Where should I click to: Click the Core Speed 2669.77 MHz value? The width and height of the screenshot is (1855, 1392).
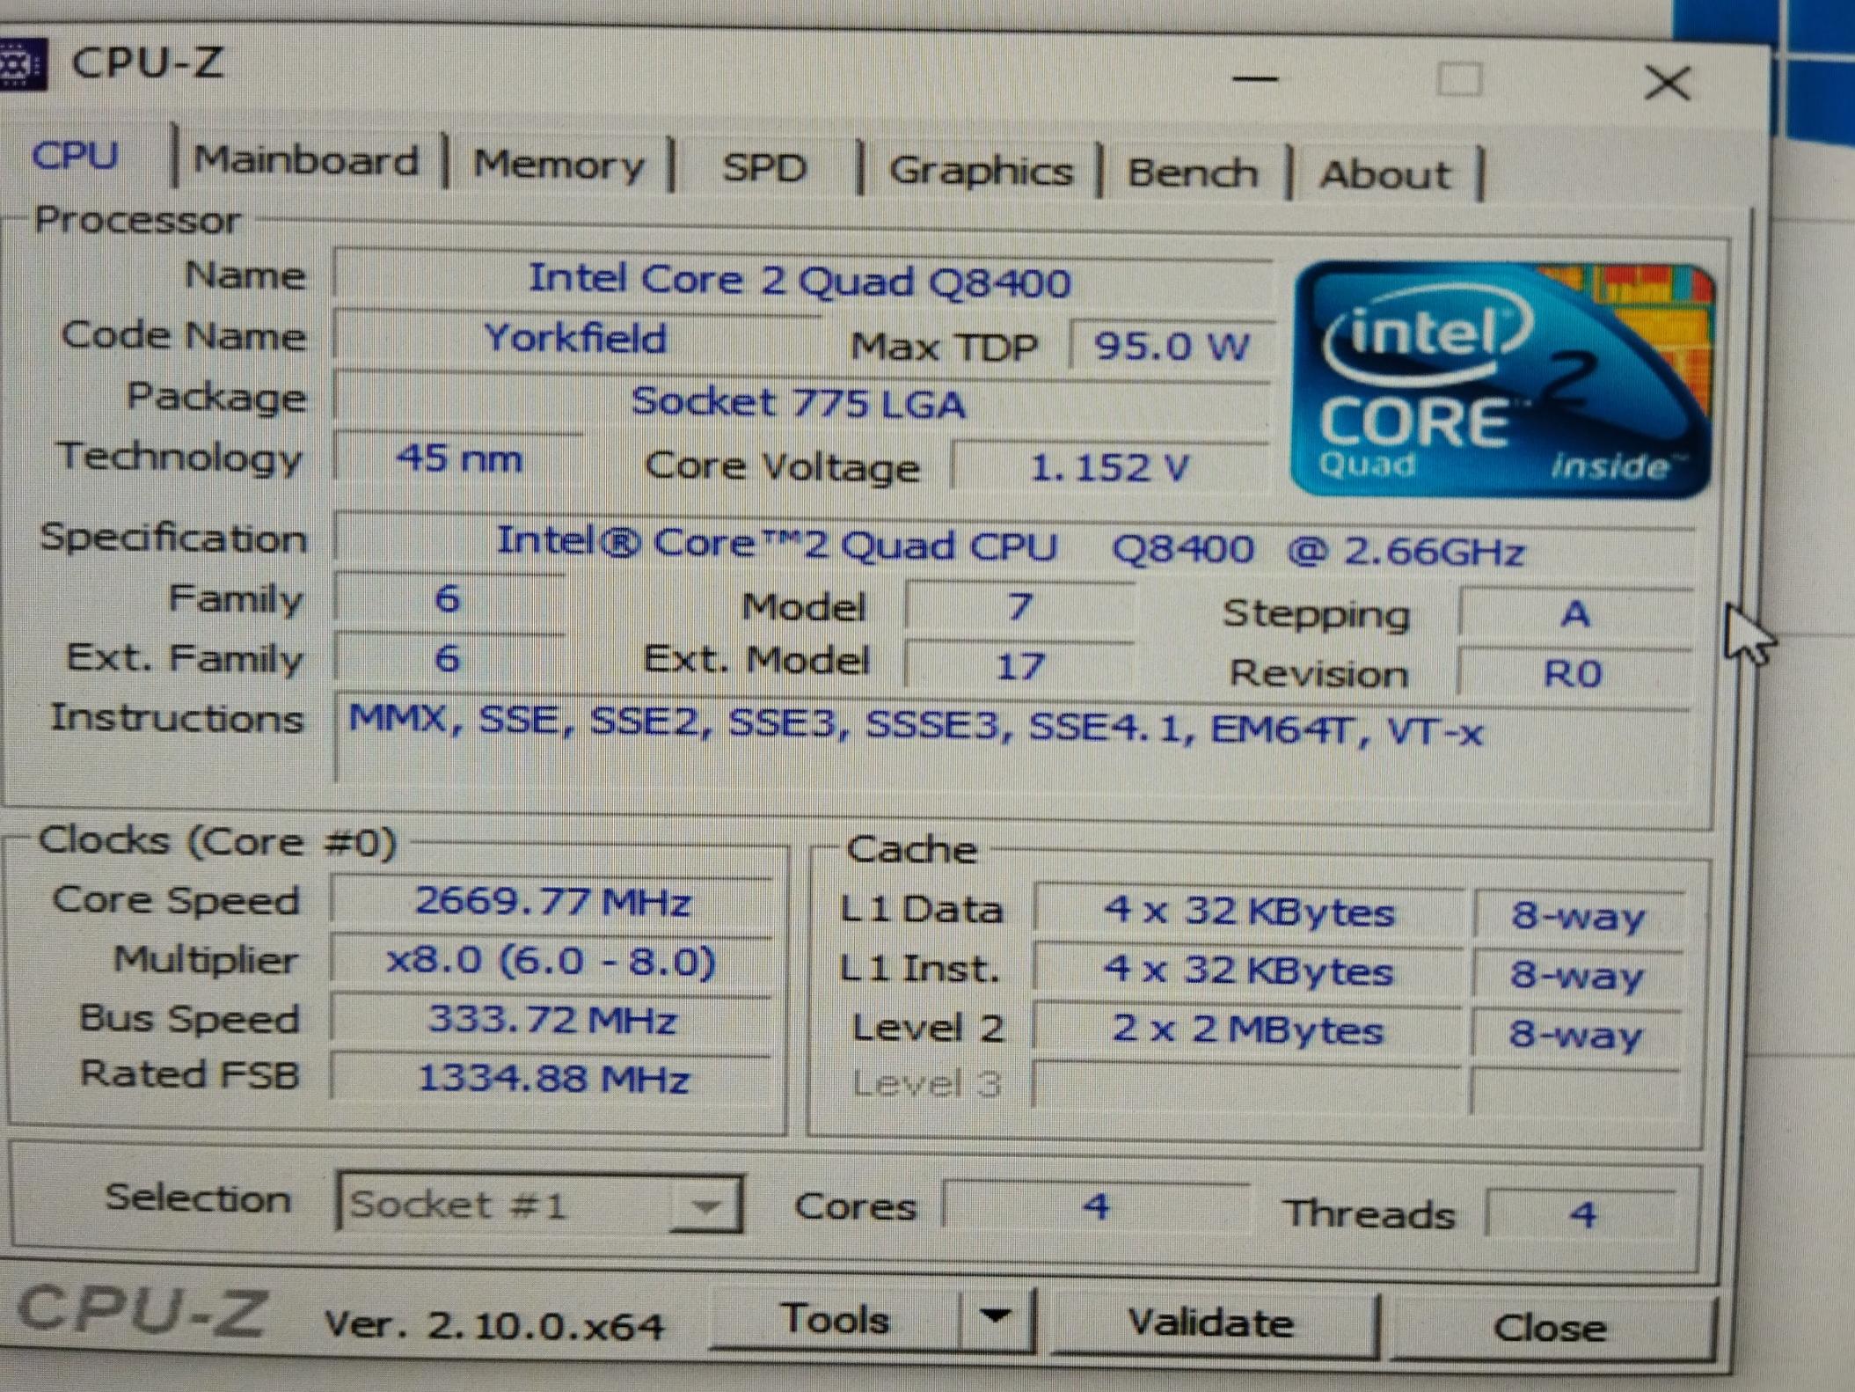pyautogui.click(x=552, y=902)
